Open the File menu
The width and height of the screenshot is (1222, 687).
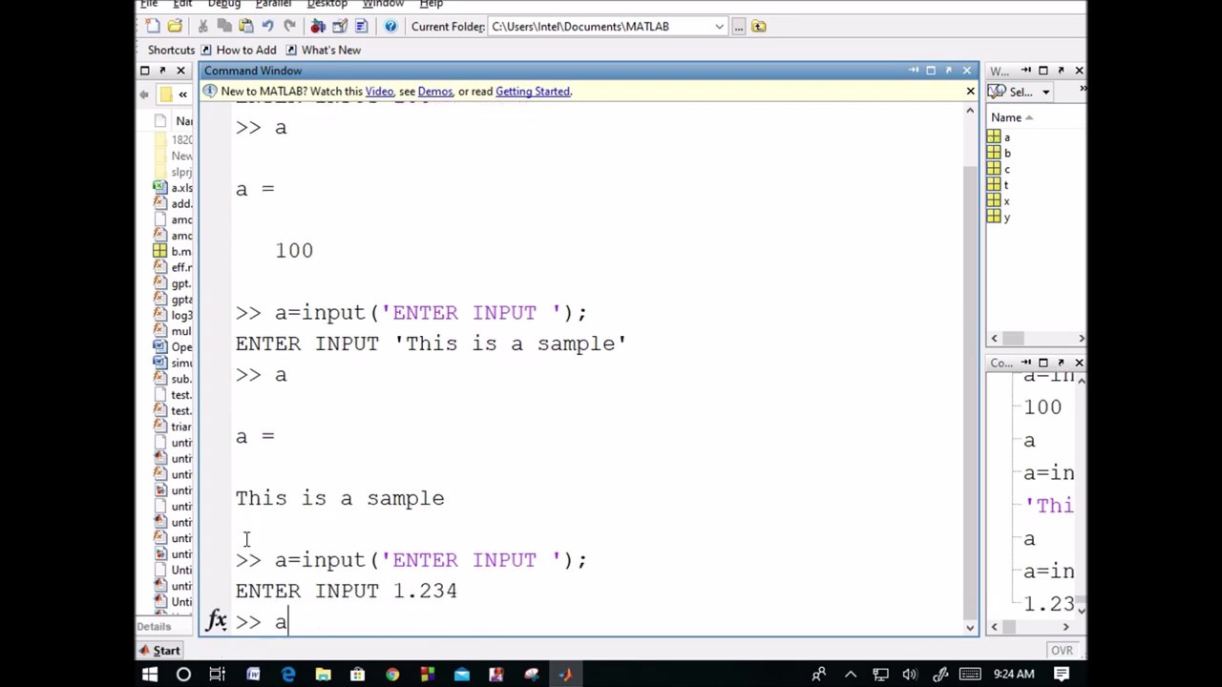click(x=149, y=4)
